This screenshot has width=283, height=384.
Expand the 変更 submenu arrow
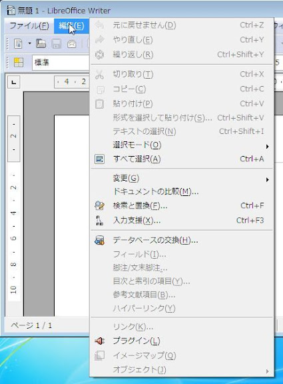coord(267,180)
